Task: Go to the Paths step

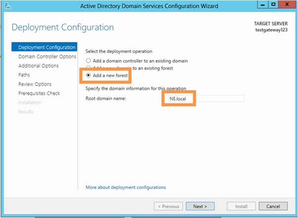Action: click(24, 75)
